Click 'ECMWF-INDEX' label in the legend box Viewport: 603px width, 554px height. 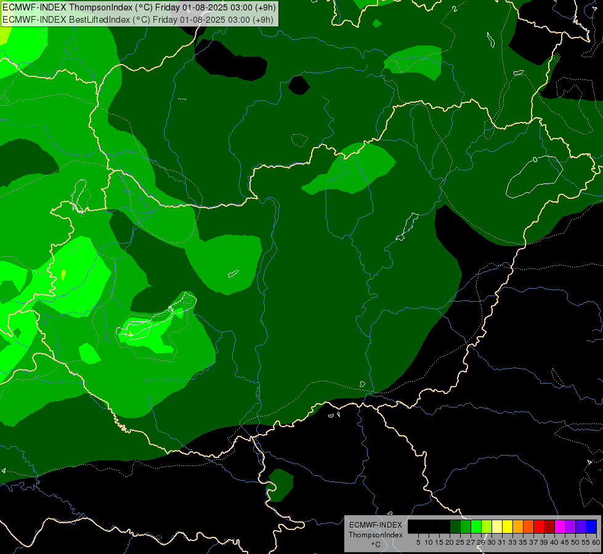(376, 525)
